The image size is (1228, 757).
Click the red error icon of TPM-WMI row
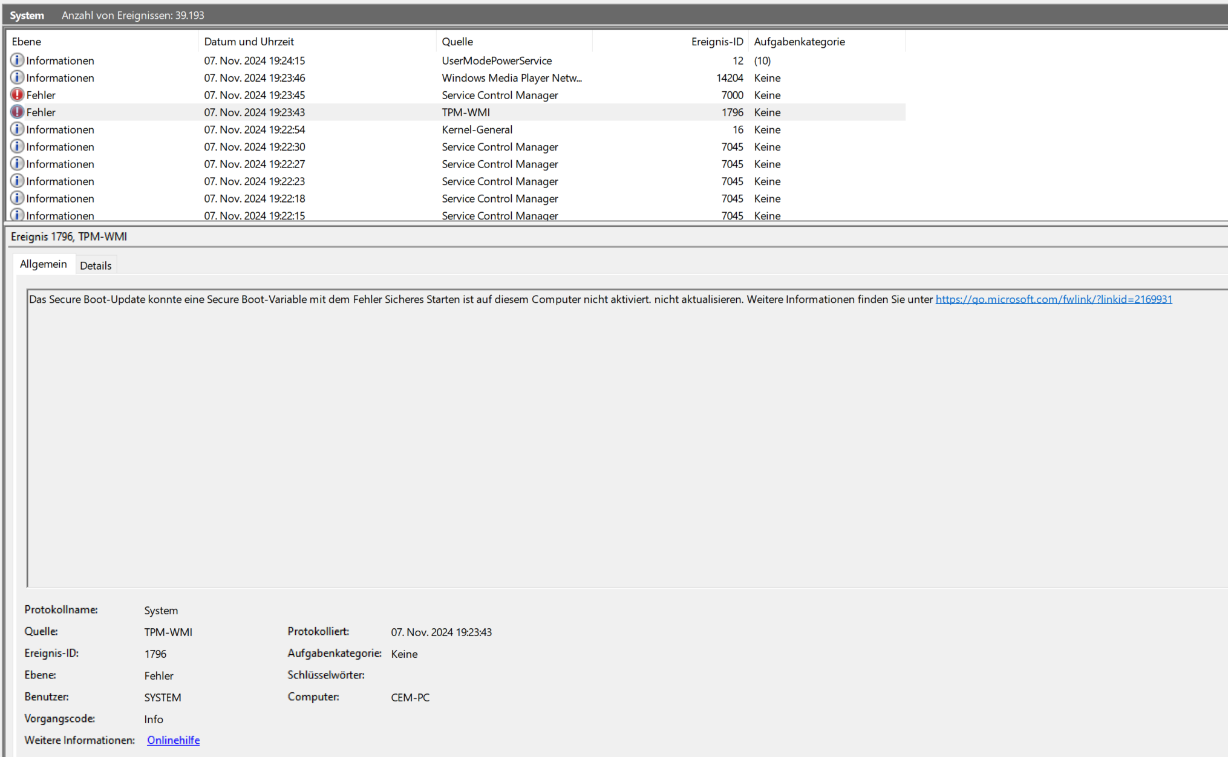tap(17, 112)
